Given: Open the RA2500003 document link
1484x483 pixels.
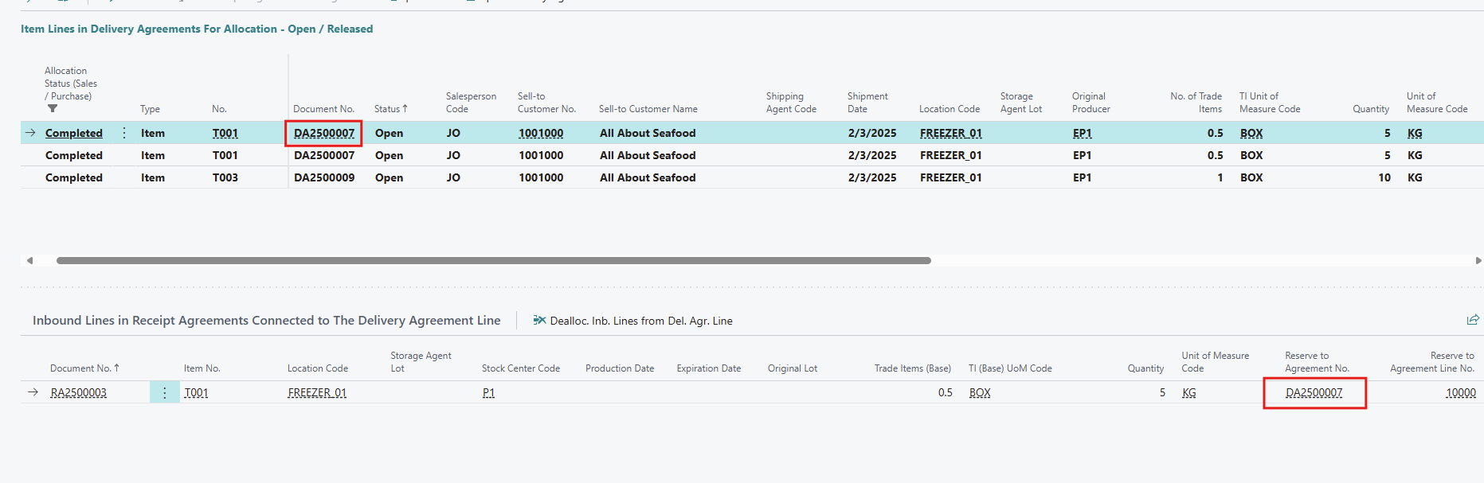Looking at the screenshot, I should tap(78, 392).
